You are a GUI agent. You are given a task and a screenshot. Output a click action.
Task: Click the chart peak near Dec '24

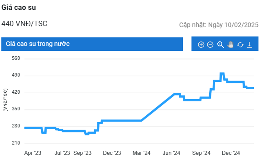tap(222, 73)
